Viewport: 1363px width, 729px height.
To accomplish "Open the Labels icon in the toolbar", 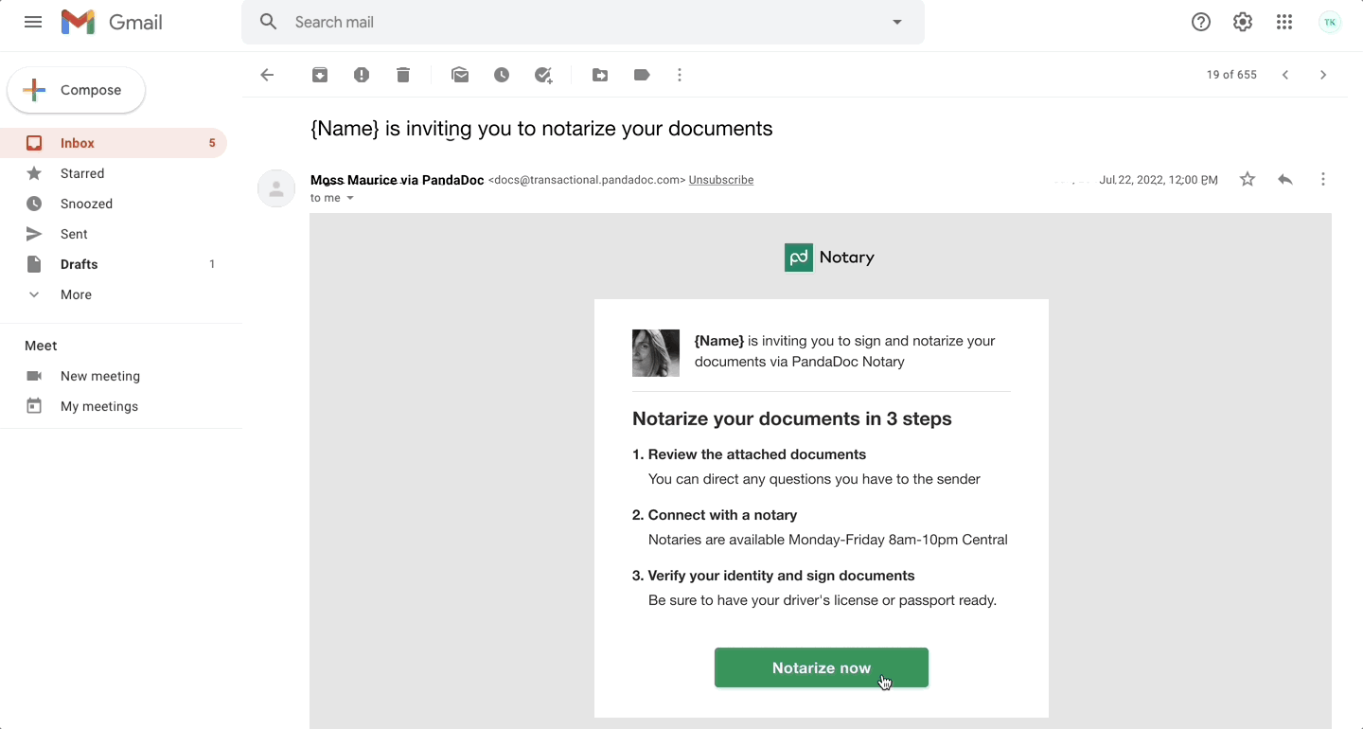I will click(642, 75).
